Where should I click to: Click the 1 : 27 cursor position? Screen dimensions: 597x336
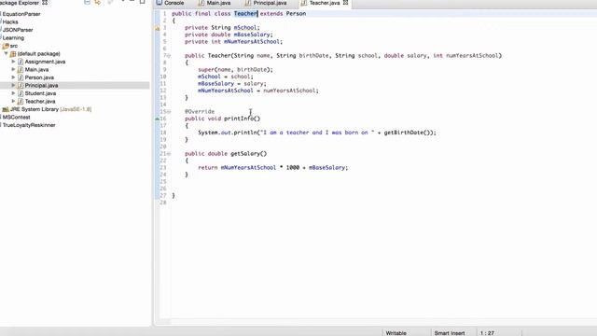487,333
